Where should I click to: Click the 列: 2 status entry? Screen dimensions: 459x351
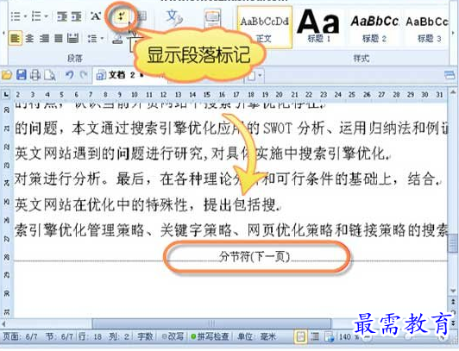tap(119, 337)
